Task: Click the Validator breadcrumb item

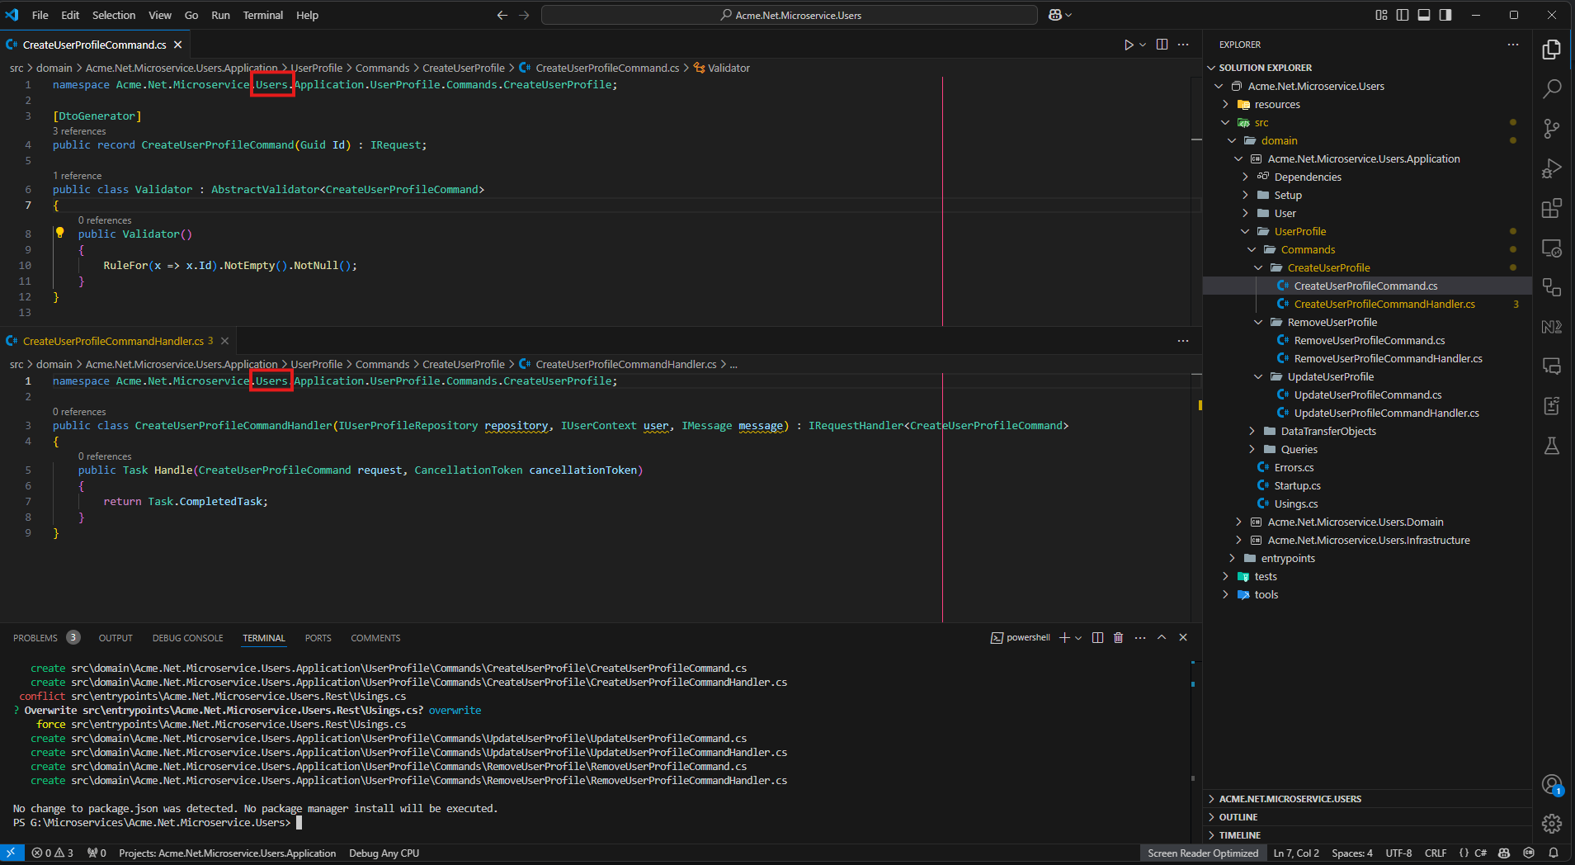Action: click(x=722, y=68)
